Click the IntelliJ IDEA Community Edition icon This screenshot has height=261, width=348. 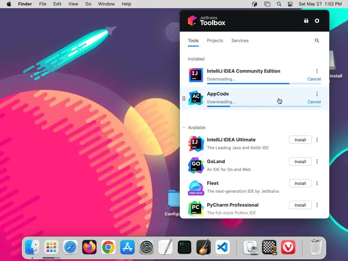pos(196,75)
